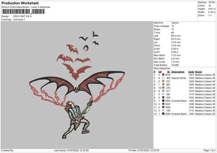Choose the swatch for thread 3387
217x153 pixels.
163,104
